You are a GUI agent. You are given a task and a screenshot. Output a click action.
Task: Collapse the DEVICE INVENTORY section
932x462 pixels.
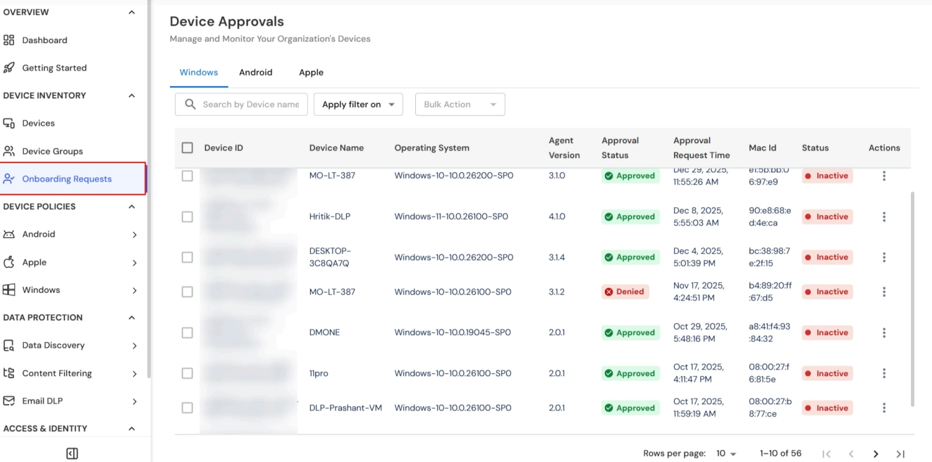pyautogui.click(x=132, y=96)
